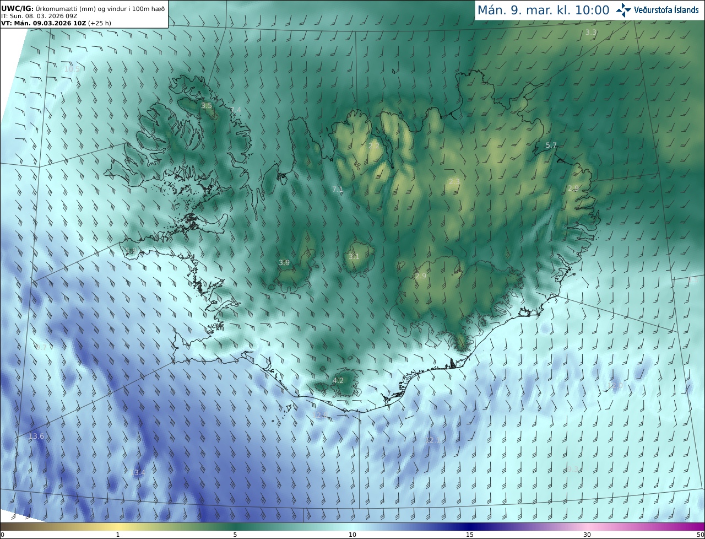Click the 3.3 value on the map
Screen dimensions: 705x539
pos(591,33)
